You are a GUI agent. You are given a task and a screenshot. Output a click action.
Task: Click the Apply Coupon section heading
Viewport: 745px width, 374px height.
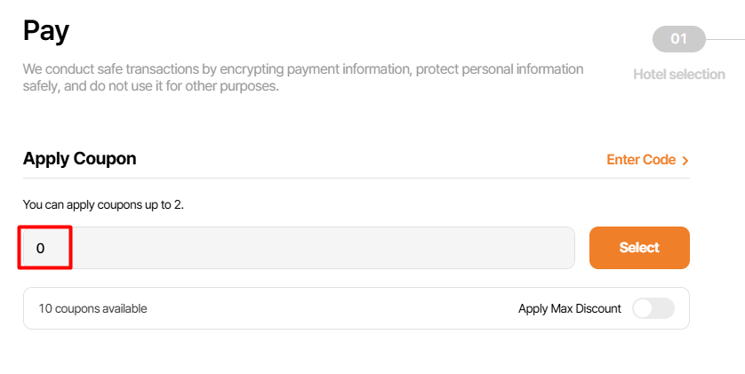tap(80, 159)
